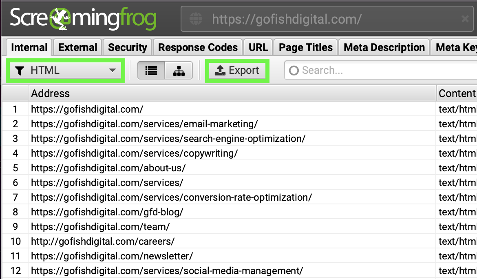This screenshot has width=477, height=279.
Task: Click the Address column header to sort
Action: 51,93
